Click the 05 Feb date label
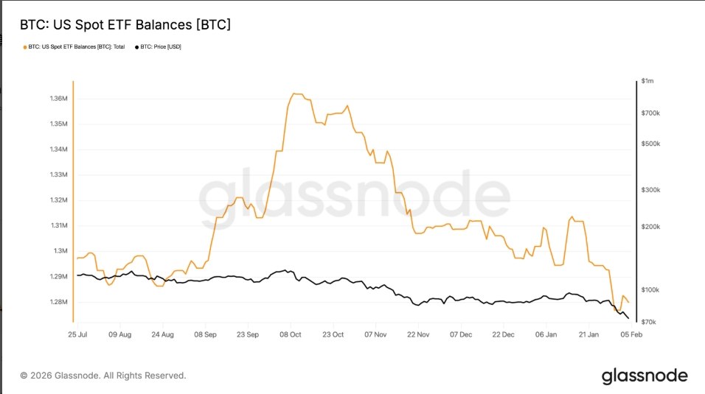705x394 pixels. (x=632, y=334)
